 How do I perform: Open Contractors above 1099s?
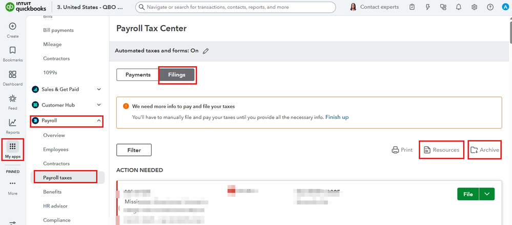[x=56, y=58]
